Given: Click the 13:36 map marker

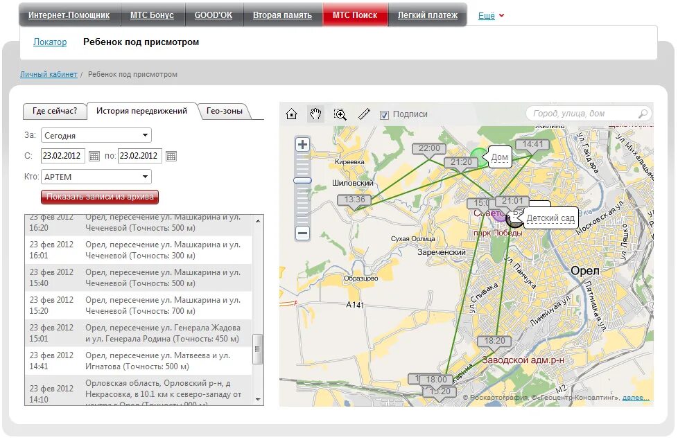Looking at the screenshot, I should [x=354, y=200].
